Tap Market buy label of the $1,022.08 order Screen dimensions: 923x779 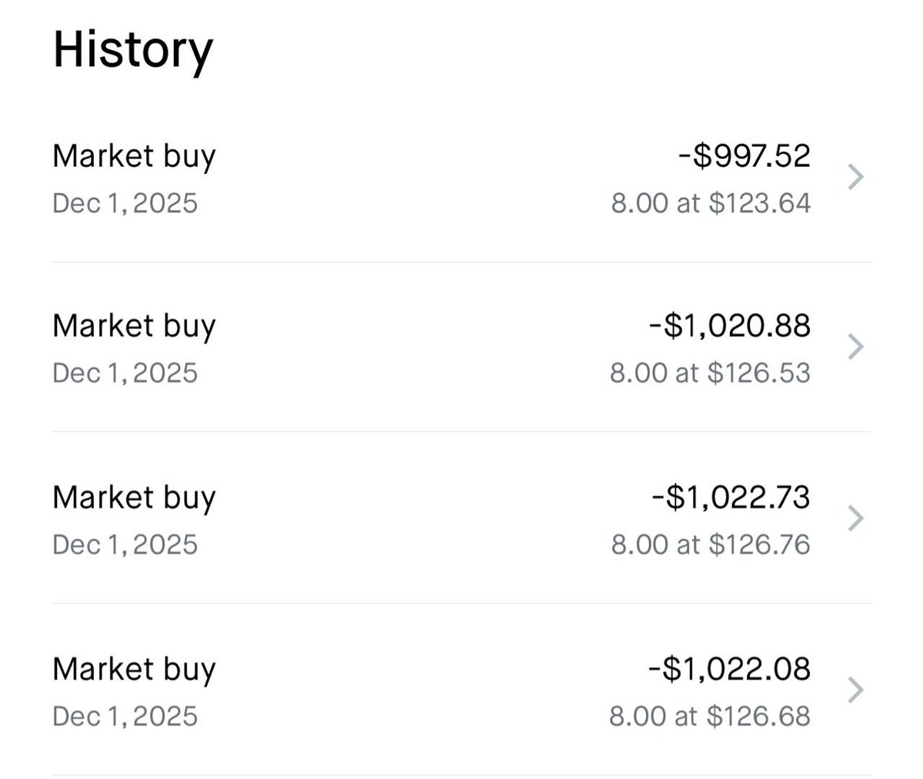point(134,668)
